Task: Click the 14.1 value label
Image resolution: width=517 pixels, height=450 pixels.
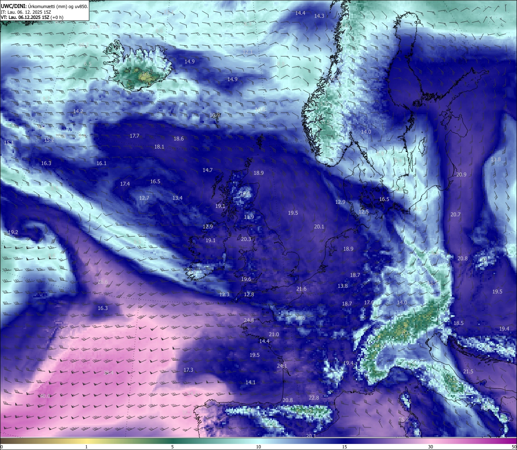Action: (250, 382)
